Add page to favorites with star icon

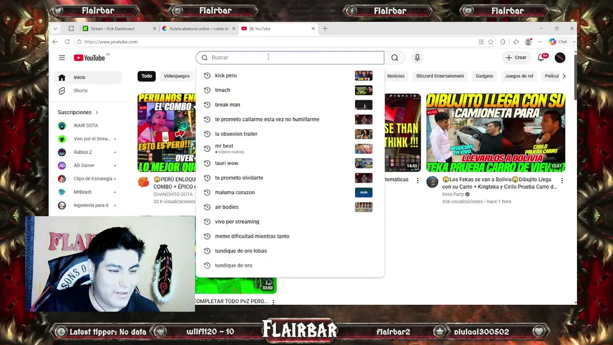pyautogui.click(x=491, y=42)
